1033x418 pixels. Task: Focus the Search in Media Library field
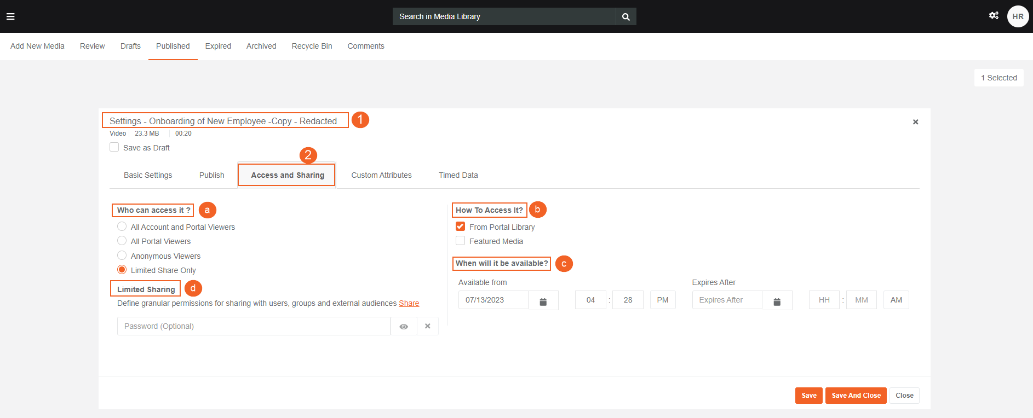pos(504,16)
